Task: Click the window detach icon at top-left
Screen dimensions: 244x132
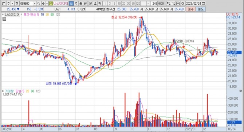Action: click(3, 3)
